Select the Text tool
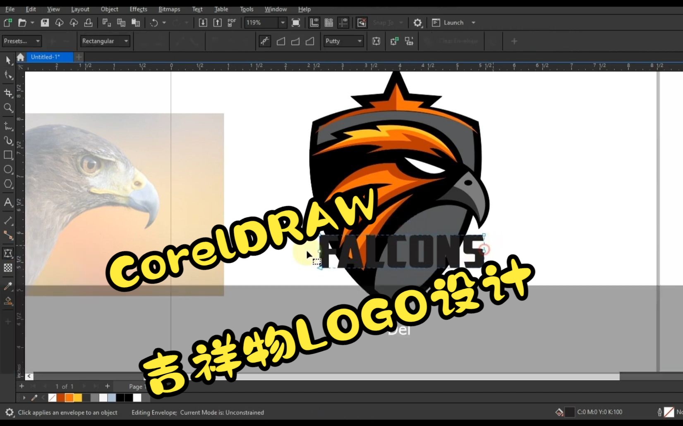This screenshot has width=683, height=426. pyautogui.click(x=8, y=202)
